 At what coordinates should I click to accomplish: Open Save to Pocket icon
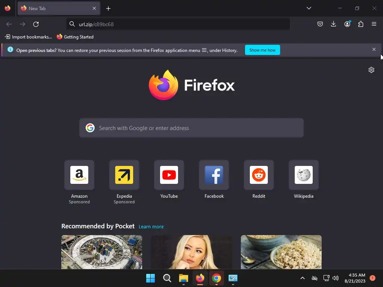pos(320,24)
